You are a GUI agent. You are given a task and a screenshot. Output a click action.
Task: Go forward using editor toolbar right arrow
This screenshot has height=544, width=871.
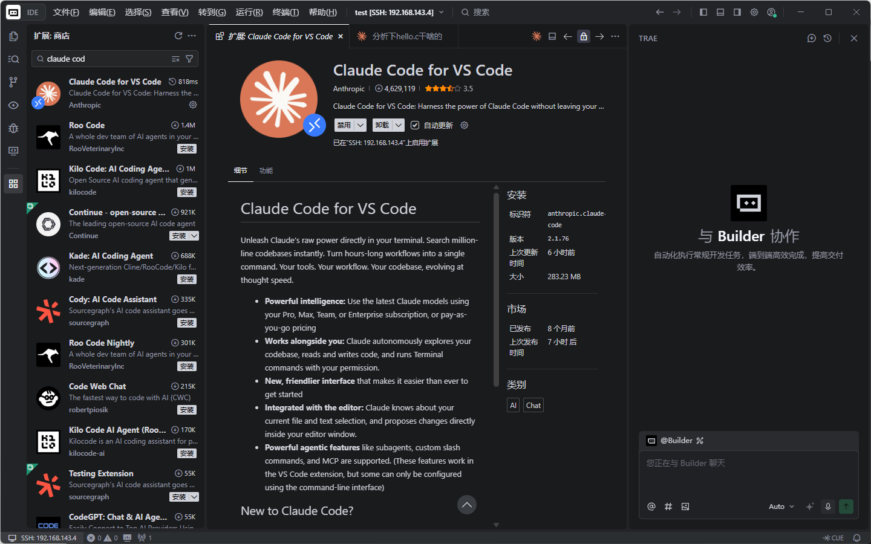tap(599, 36)
